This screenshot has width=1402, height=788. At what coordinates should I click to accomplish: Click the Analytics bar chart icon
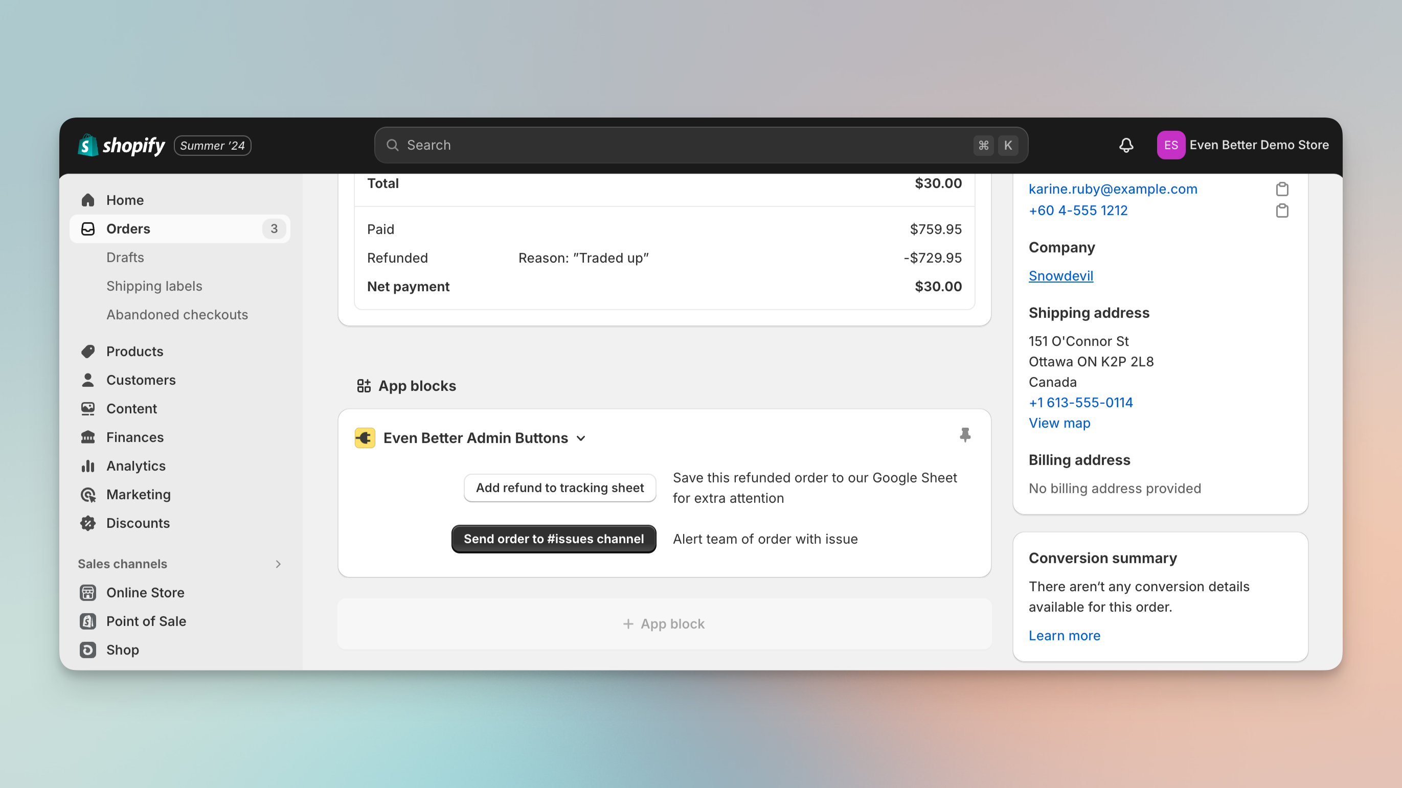[88, 466]
